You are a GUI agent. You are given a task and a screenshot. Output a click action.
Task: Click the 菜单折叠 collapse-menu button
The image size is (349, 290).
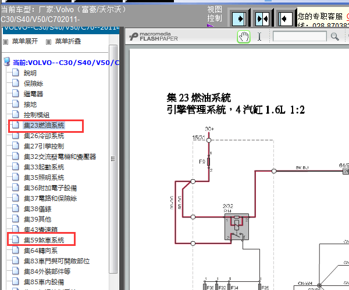[x=68, y=41]
